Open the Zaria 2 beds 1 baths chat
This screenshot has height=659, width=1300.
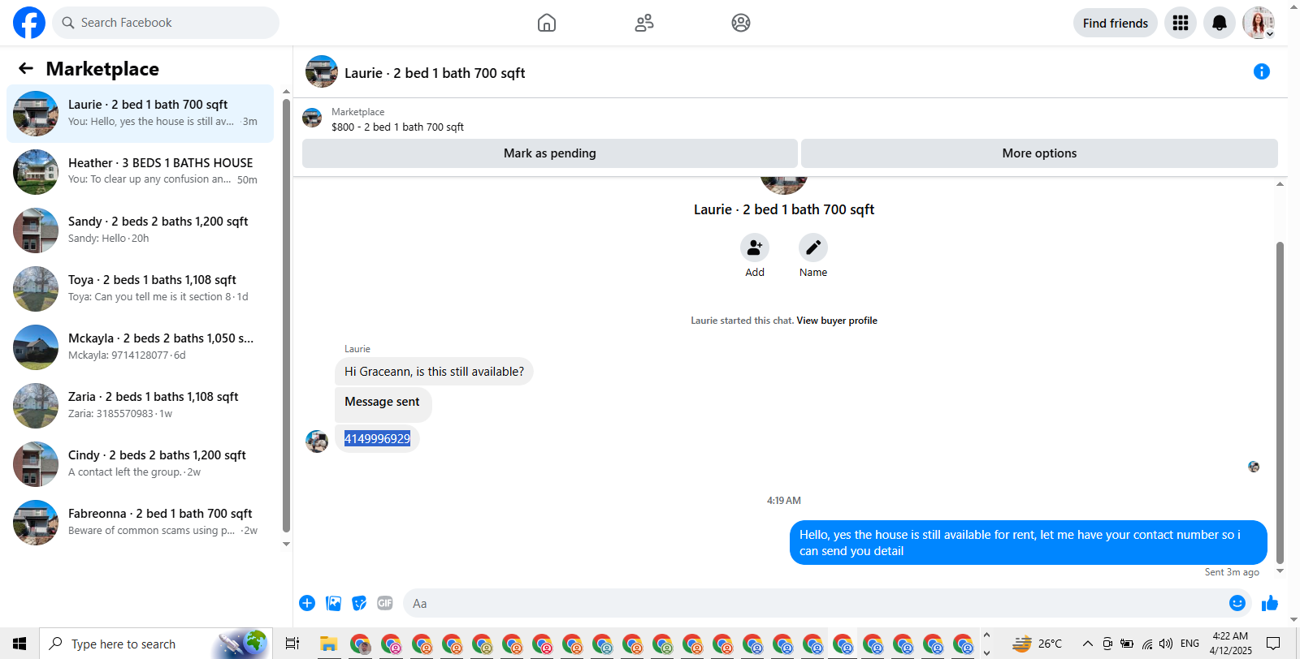tap(140, 406)
